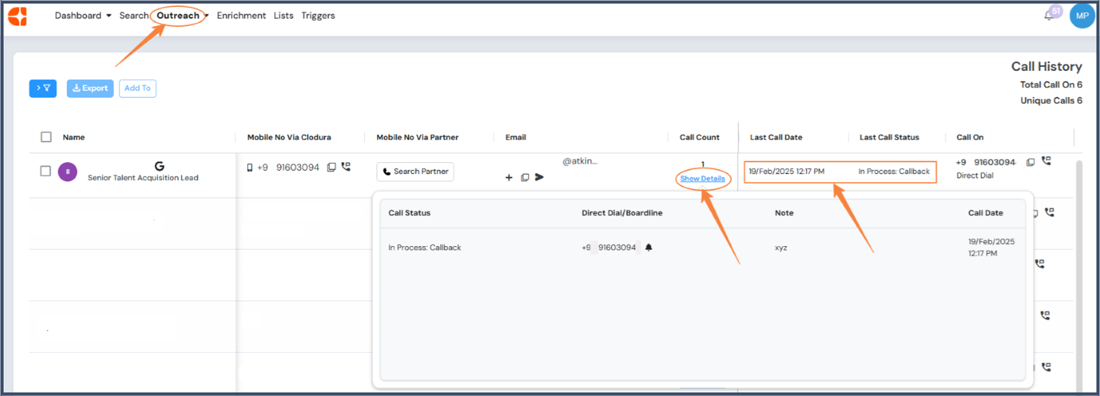Image resolution: width=1100 pixels, height=396 pixels.
Task: Click the Call Count column header
Action: [x=700, y=138]
